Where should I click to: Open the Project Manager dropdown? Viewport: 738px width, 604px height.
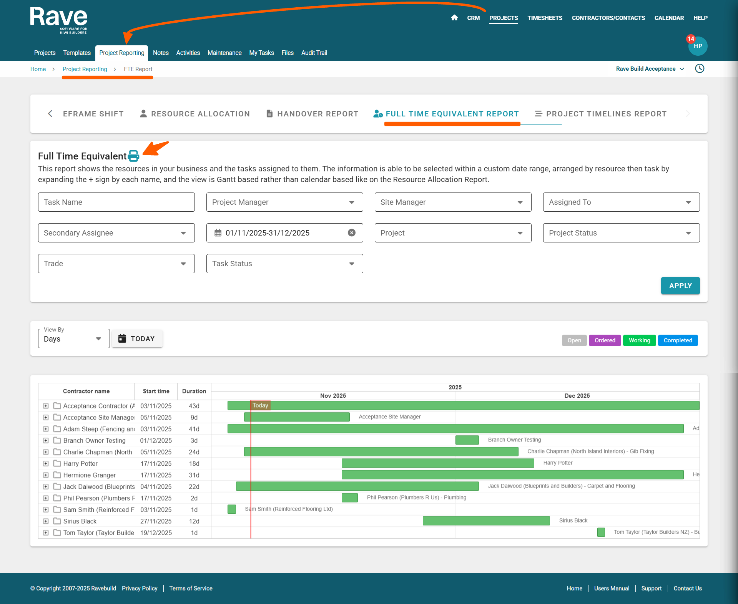tap(284, 202)
